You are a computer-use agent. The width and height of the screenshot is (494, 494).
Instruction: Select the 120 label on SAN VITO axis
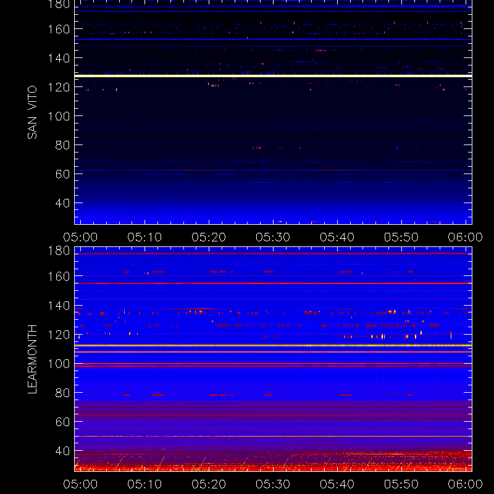[x=59, y=87]
